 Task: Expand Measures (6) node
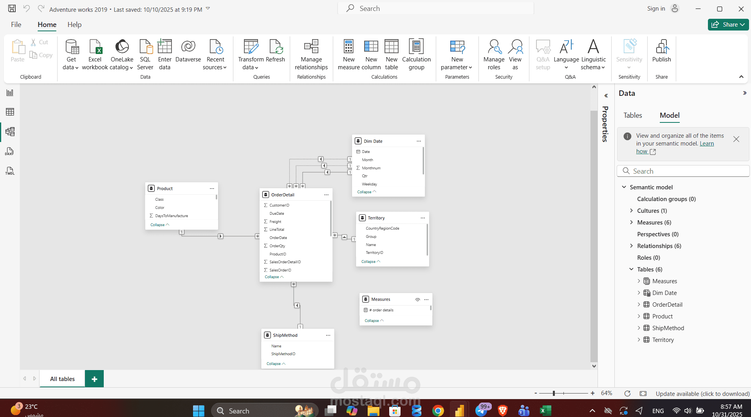point(631,222)
